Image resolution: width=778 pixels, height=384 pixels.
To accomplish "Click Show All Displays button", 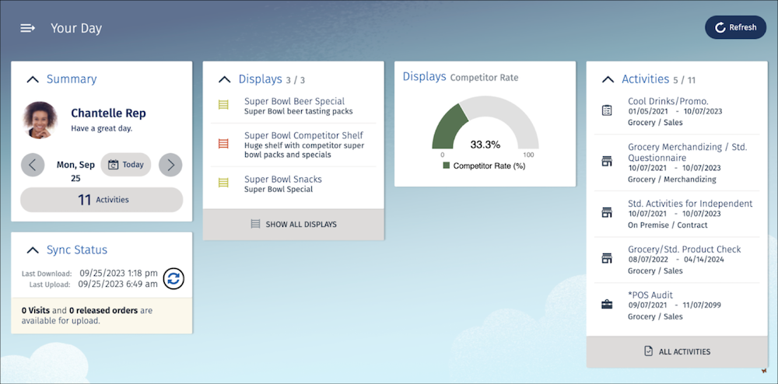I will coord(294,225).
